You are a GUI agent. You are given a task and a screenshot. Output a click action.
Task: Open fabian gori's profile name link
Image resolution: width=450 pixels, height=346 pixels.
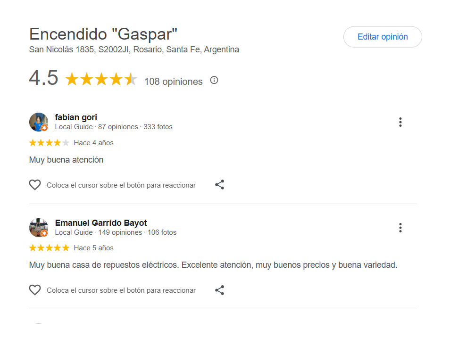pos(76,117)
